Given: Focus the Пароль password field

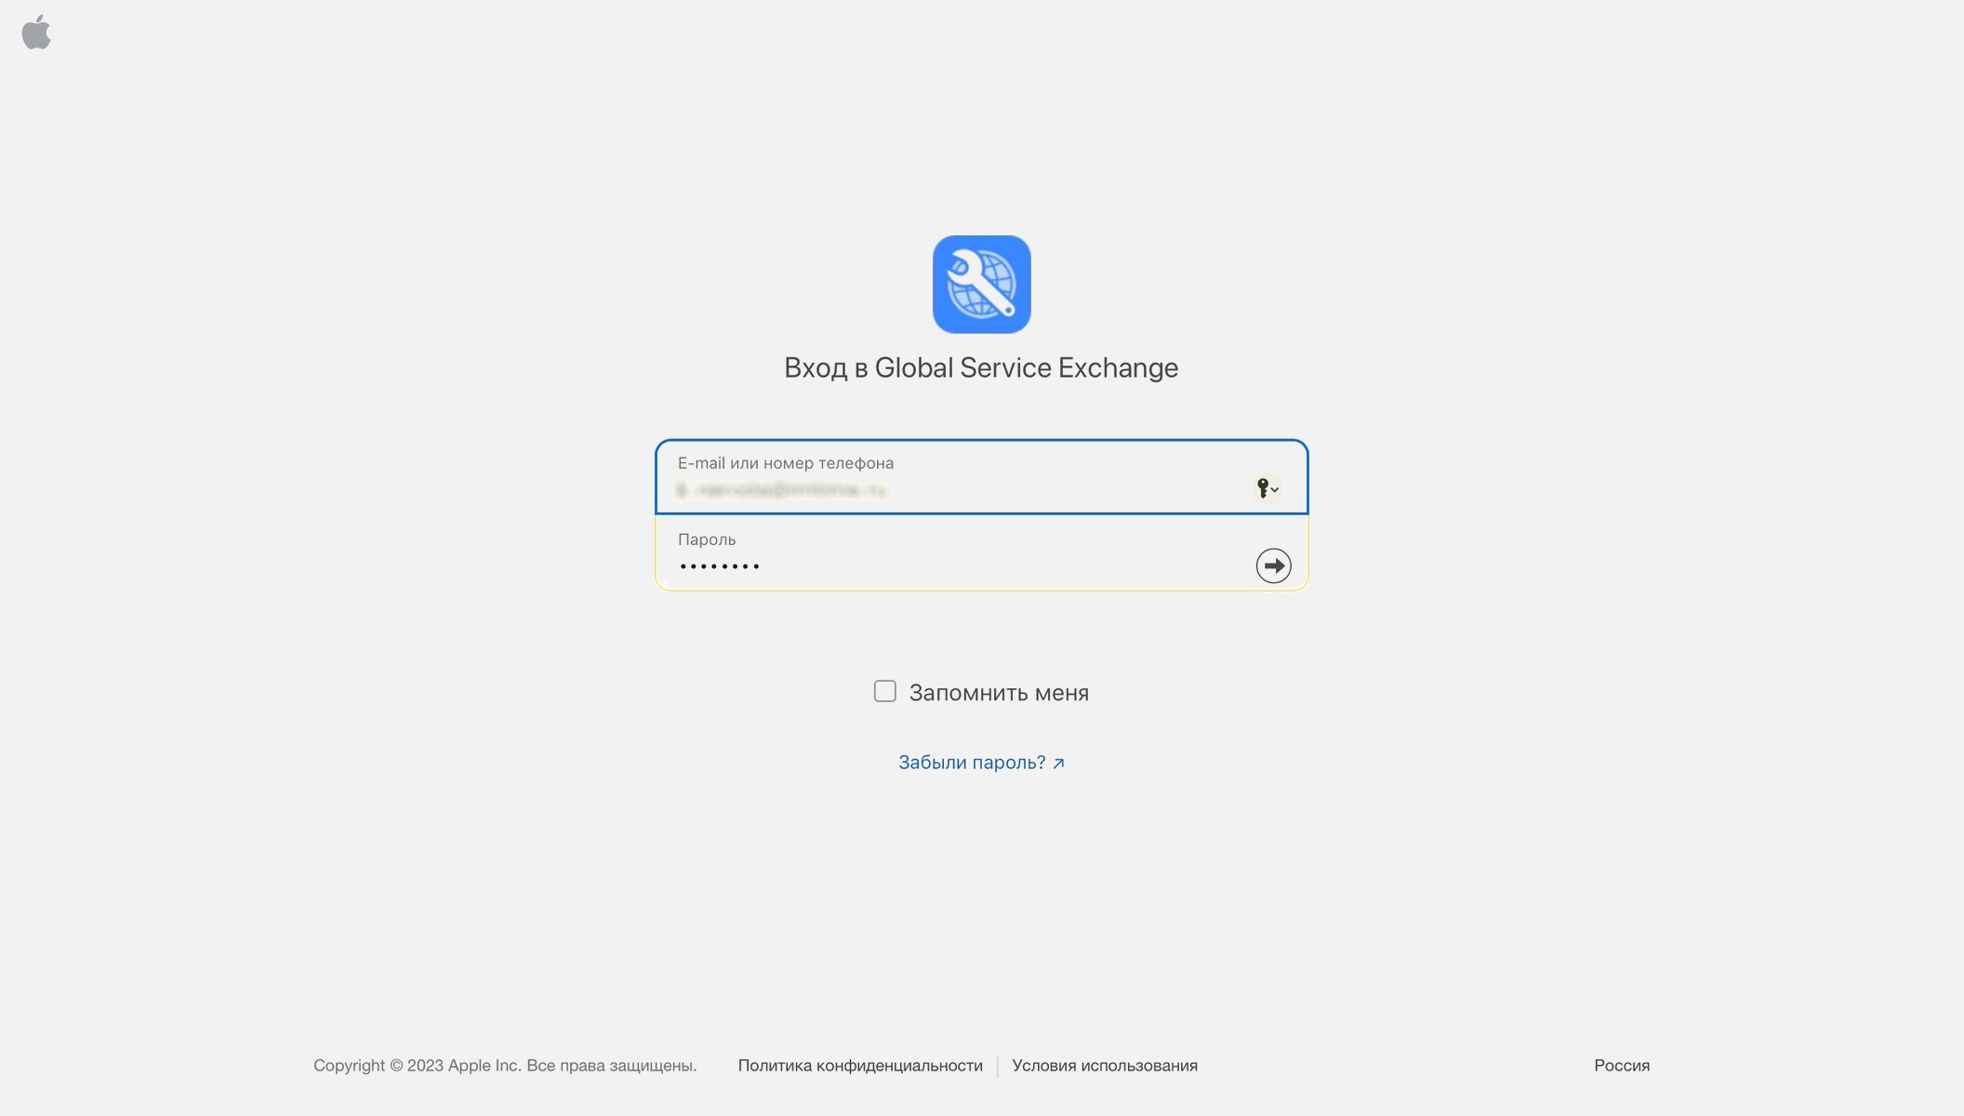Looking at the screenshot, I should tap(981, 552).
